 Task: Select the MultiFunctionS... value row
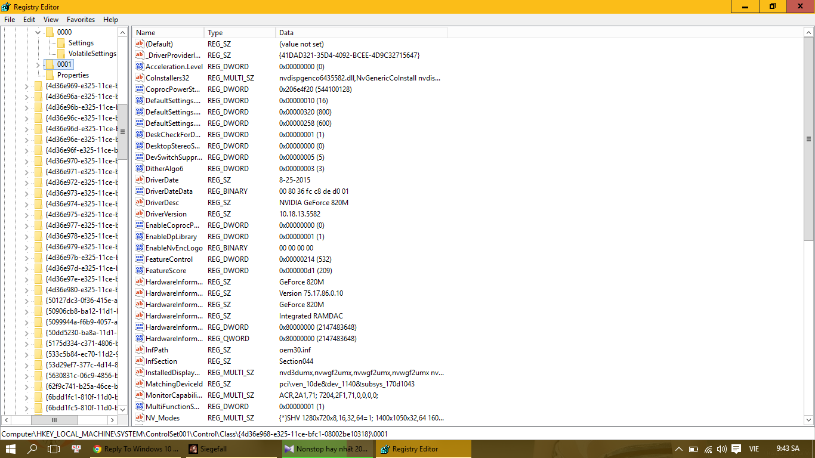[x=291, y=407]
